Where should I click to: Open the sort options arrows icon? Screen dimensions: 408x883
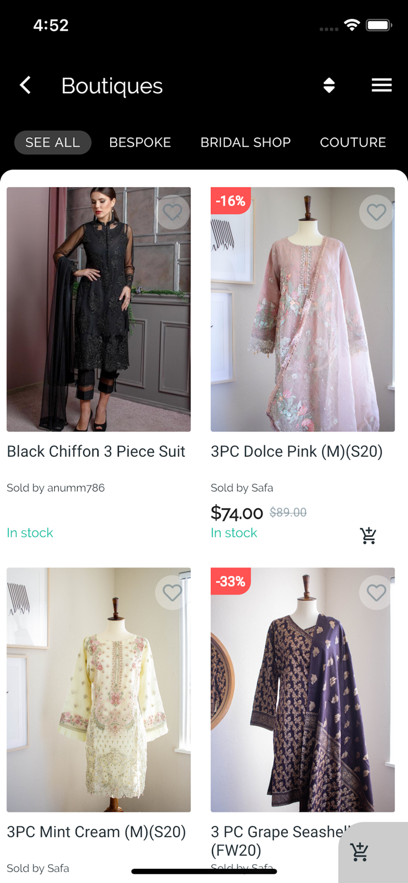(x=329, y=85)
